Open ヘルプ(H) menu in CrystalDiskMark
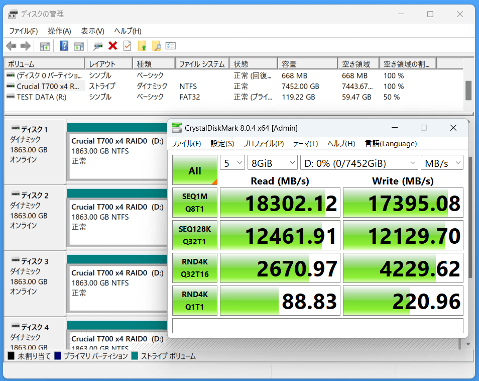479x381 pixels. click(x=341, y=144)
